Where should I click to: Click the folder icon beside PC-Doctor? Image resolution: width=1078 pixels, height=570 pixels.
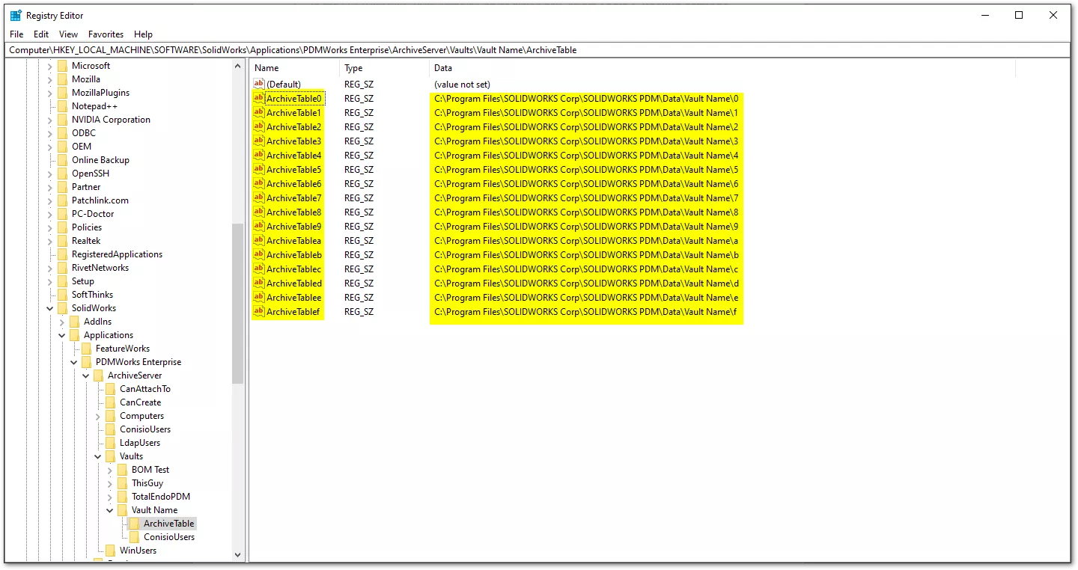(x=62, y=214)
